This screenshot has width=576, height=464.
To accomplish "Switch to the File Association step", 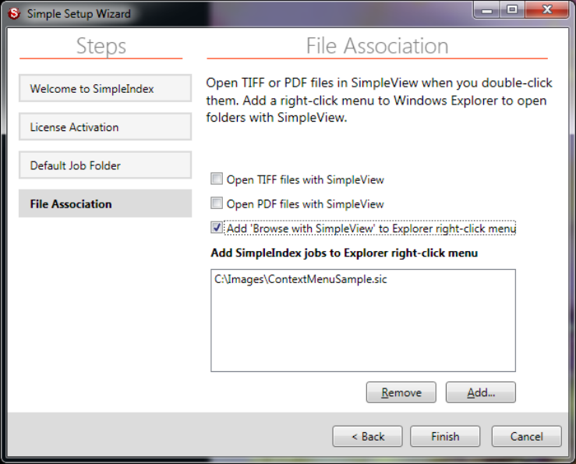I will click(105, 204).
